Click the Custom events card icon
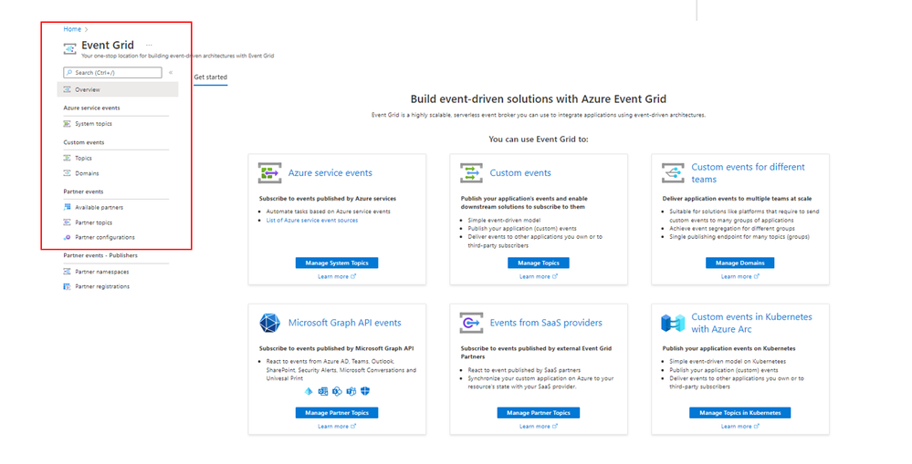The width and height of the screenshot is (912, 464). [471, 173]
